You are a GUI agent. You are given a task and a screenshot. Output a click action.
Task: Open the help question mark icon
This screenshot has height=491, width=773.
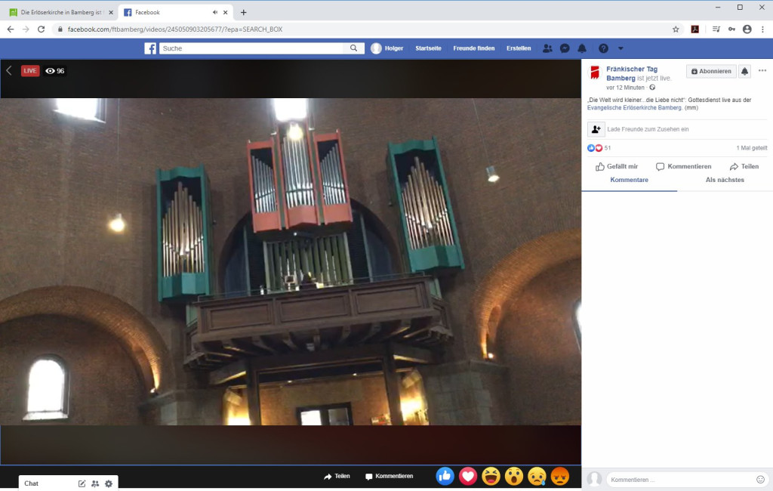click(x=603, y=48)
